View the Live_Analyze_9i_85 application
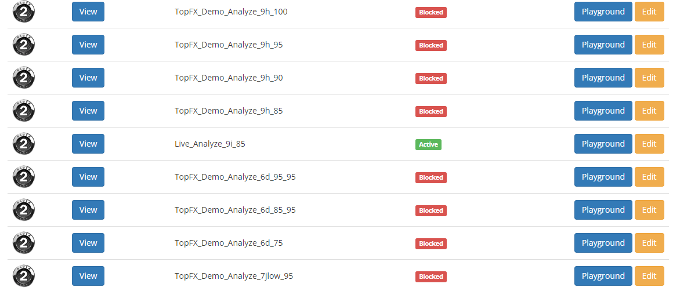 88,144
